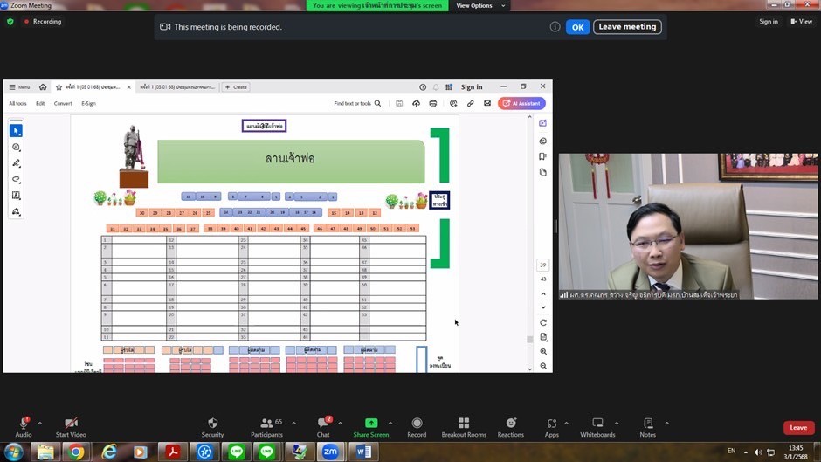The width and height of the screenshot is (821, 462).
Task: Open Breakout Rooms
Action: 464,427
